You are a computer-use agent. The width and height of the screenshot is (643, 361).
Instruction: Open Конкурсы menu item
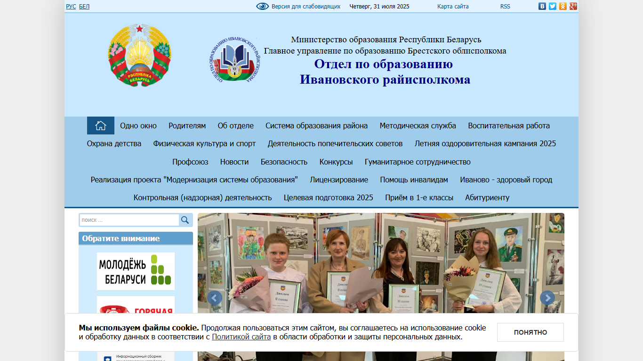pyautogui.click(x=336, y=162)
